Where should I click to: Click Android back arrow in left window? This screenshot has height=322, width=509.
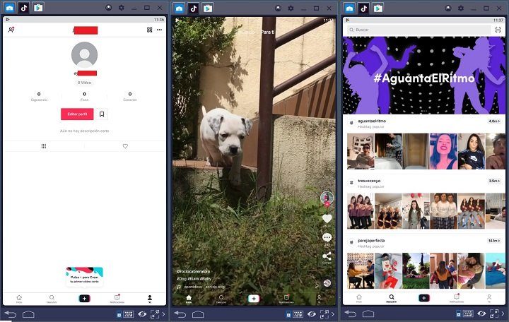[11, 314]
